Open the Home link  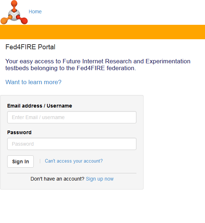(35, 12)
